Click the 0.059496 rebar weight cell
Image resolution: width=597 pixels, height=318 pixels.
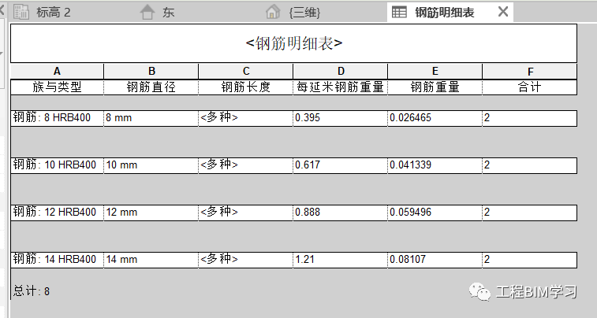pyautogui.click(x=435, y=213)
